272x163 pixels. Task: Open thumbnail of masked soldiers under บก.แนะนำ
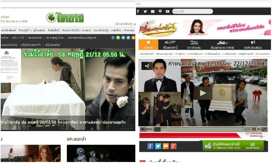pos(101,153)
